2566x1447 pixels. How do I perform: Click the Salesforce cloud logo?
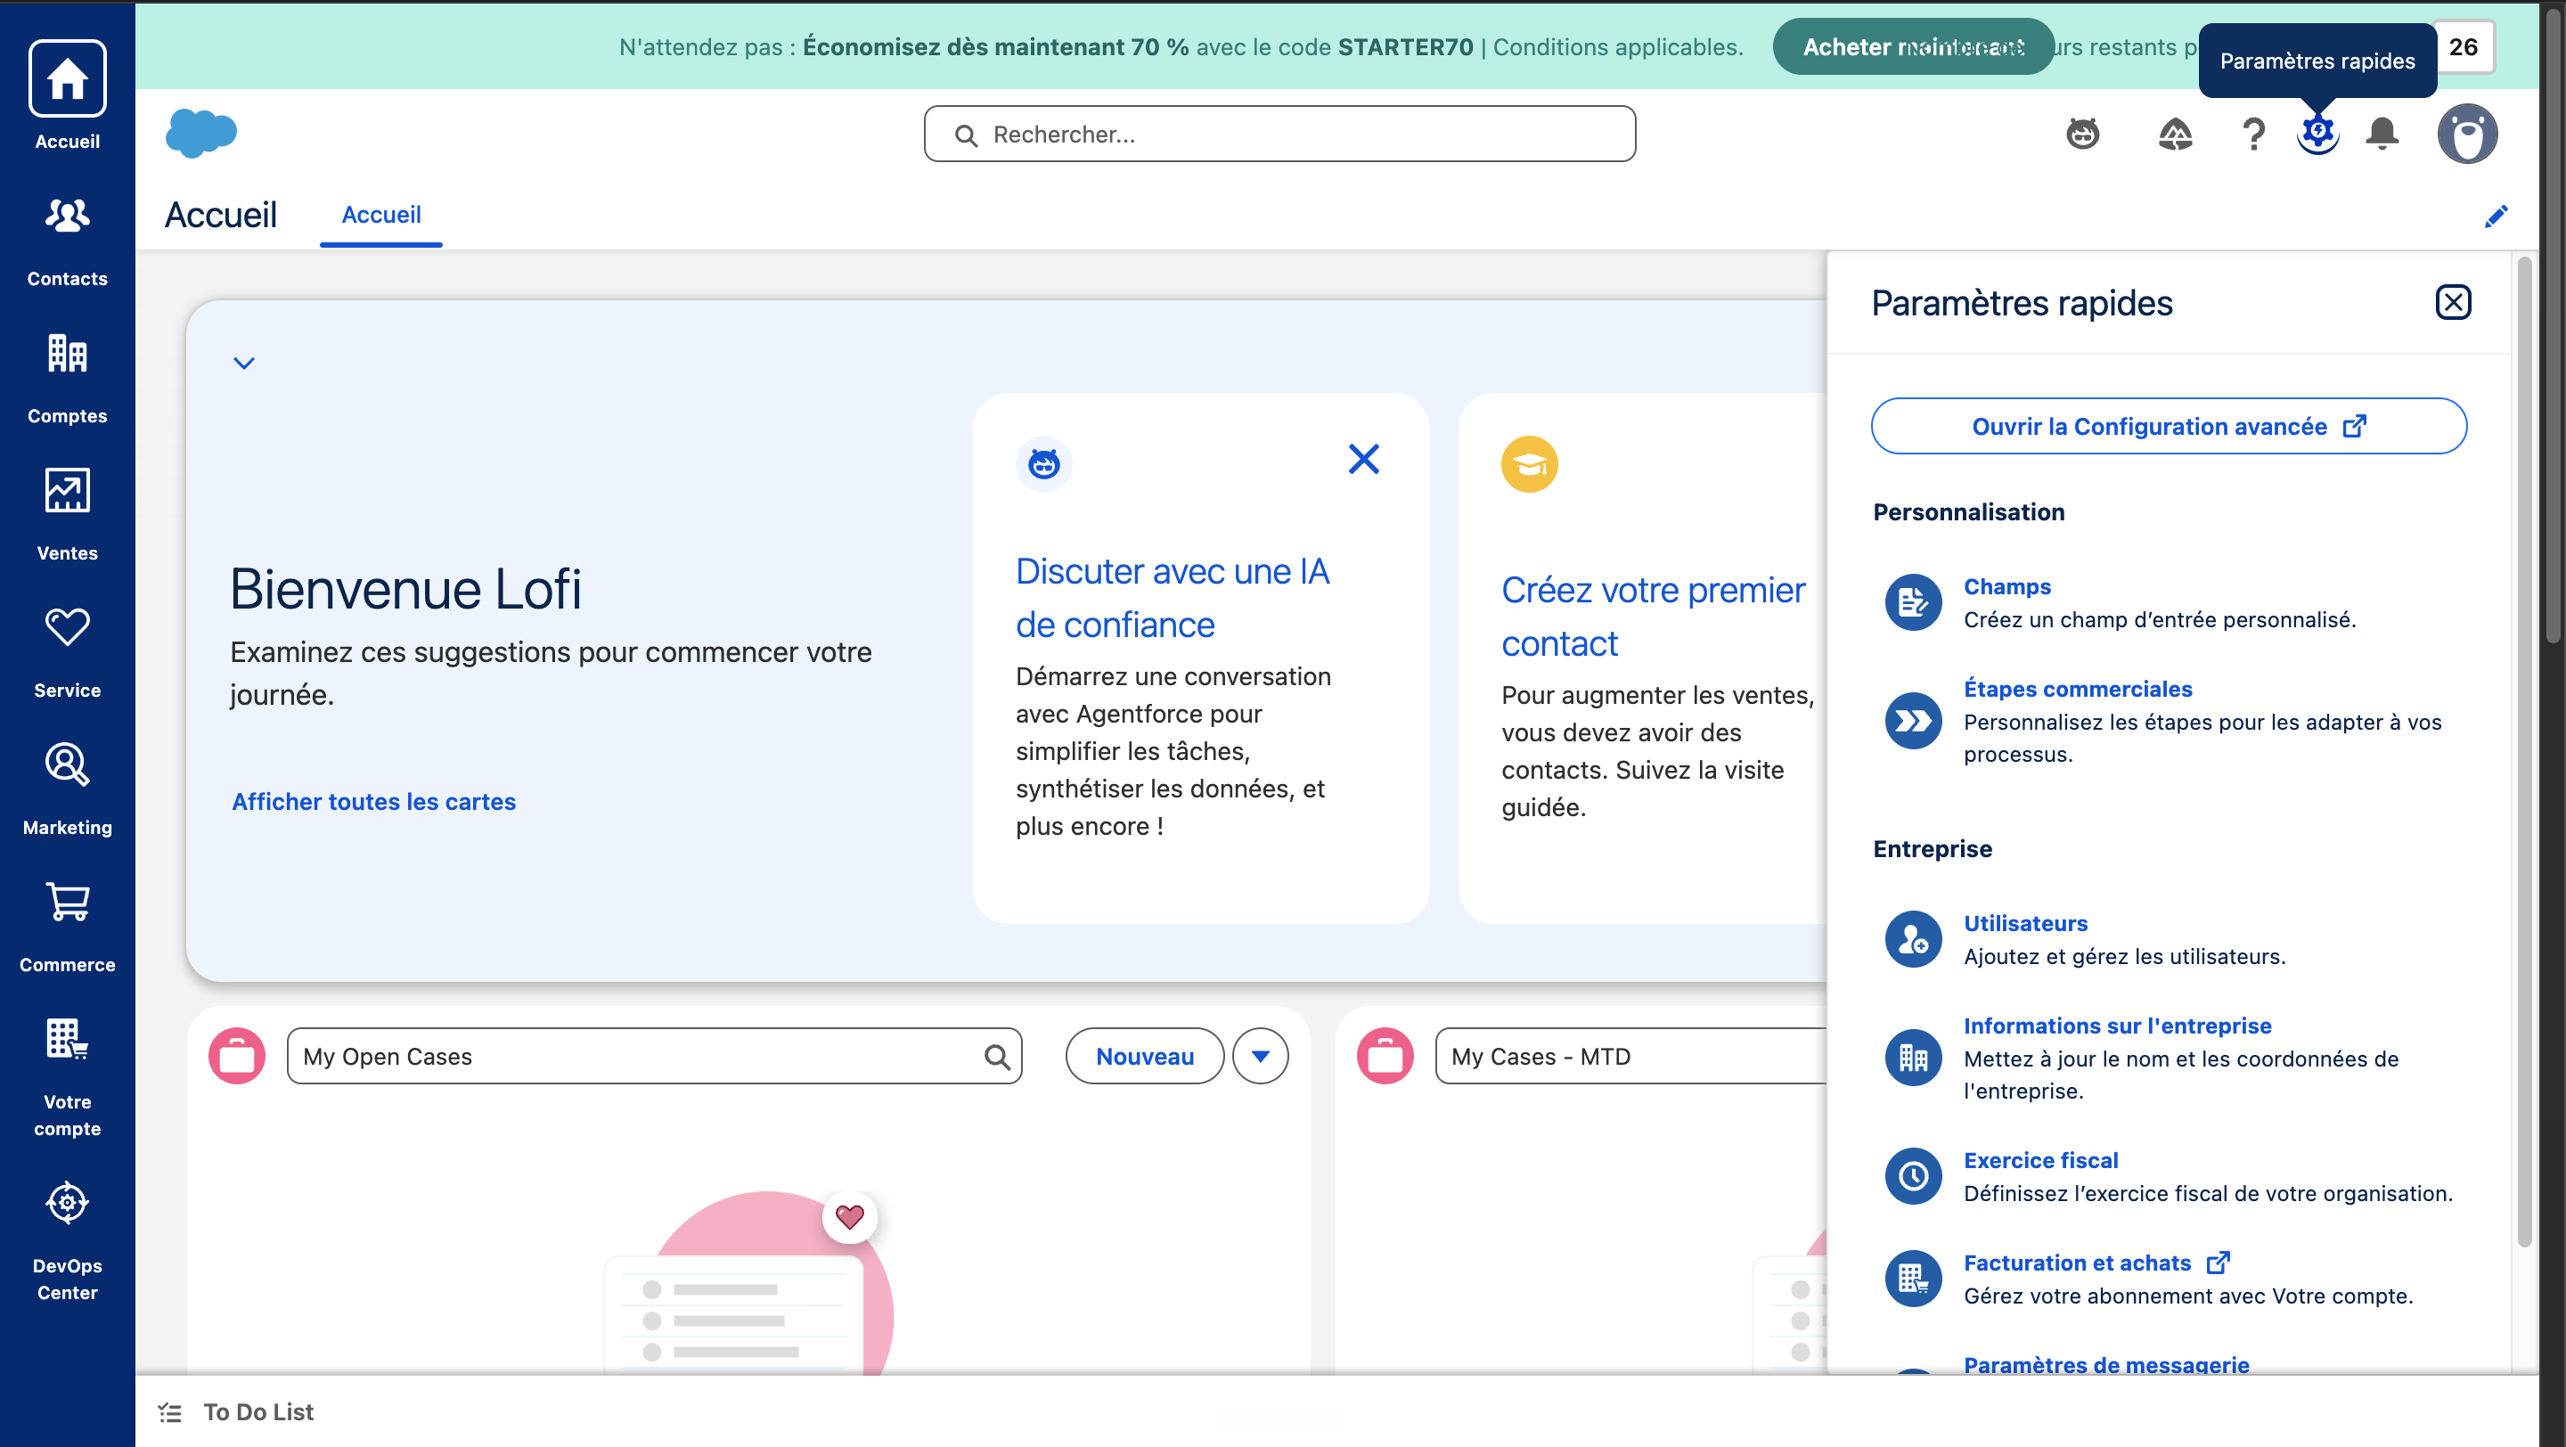201,133
